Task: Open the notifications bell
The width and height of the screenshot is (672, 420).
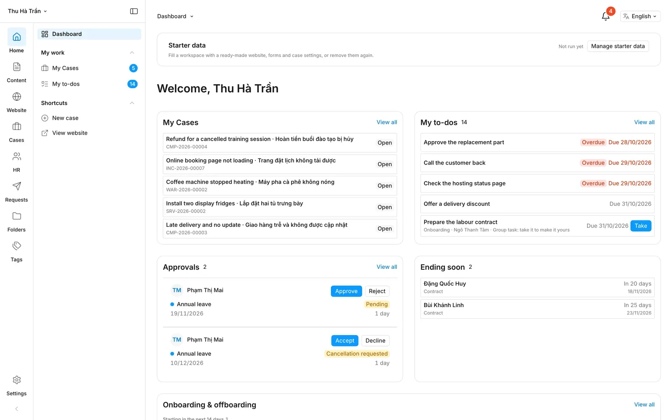Action: (x=606, y=16)
